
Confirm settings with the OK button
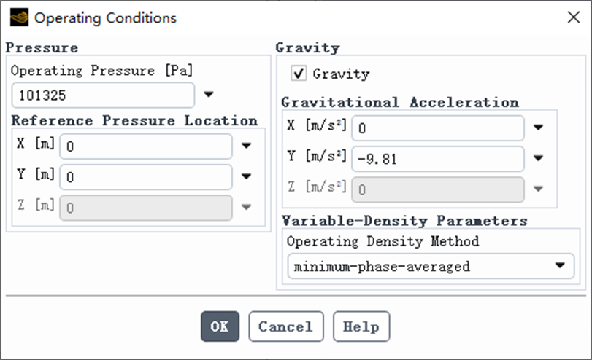220,326
